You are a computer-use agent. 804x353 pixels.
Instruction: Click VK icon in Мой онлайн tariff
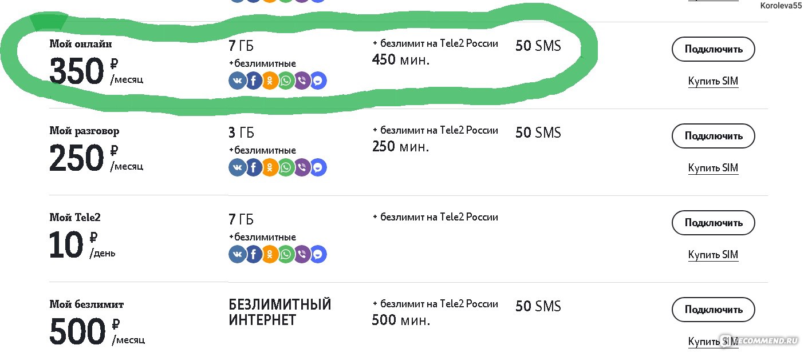pyautogui.click(x=237, y=81)
